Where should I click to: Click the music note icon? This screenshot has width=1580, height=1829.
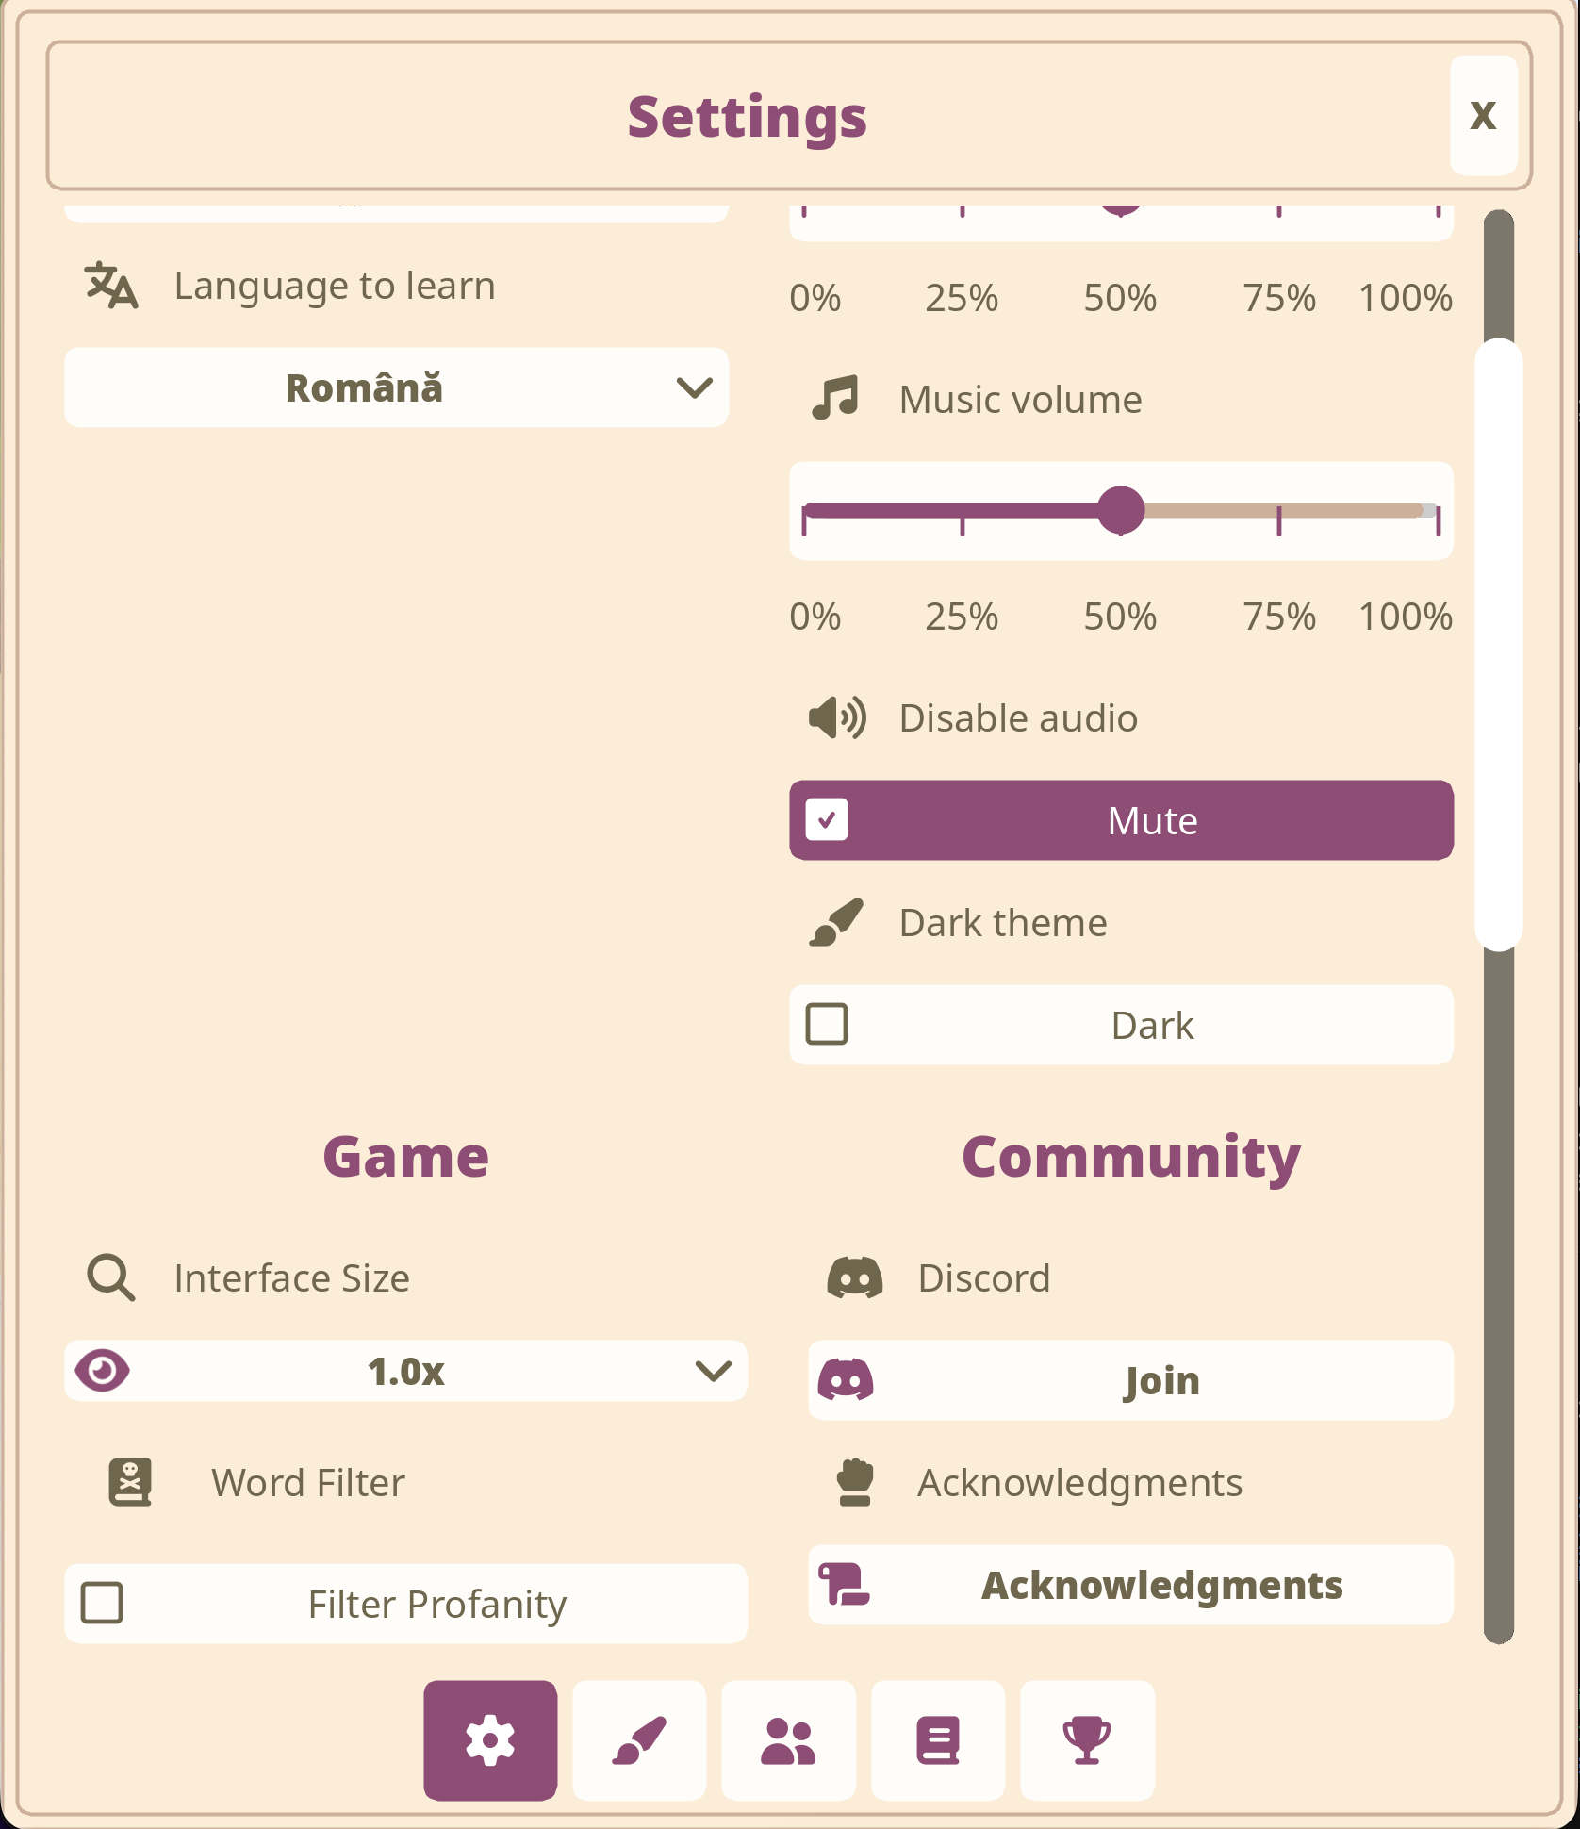pos(835,399)
